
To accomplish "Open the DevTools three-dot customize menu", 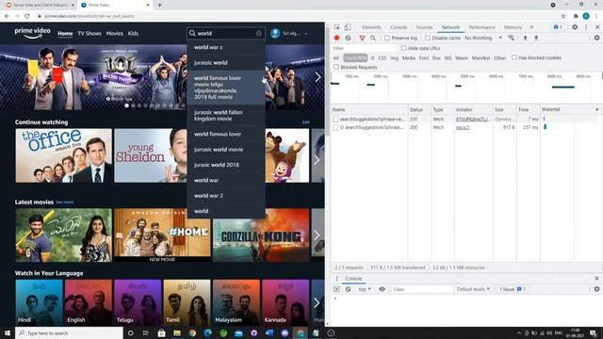I will pos(586,27).
